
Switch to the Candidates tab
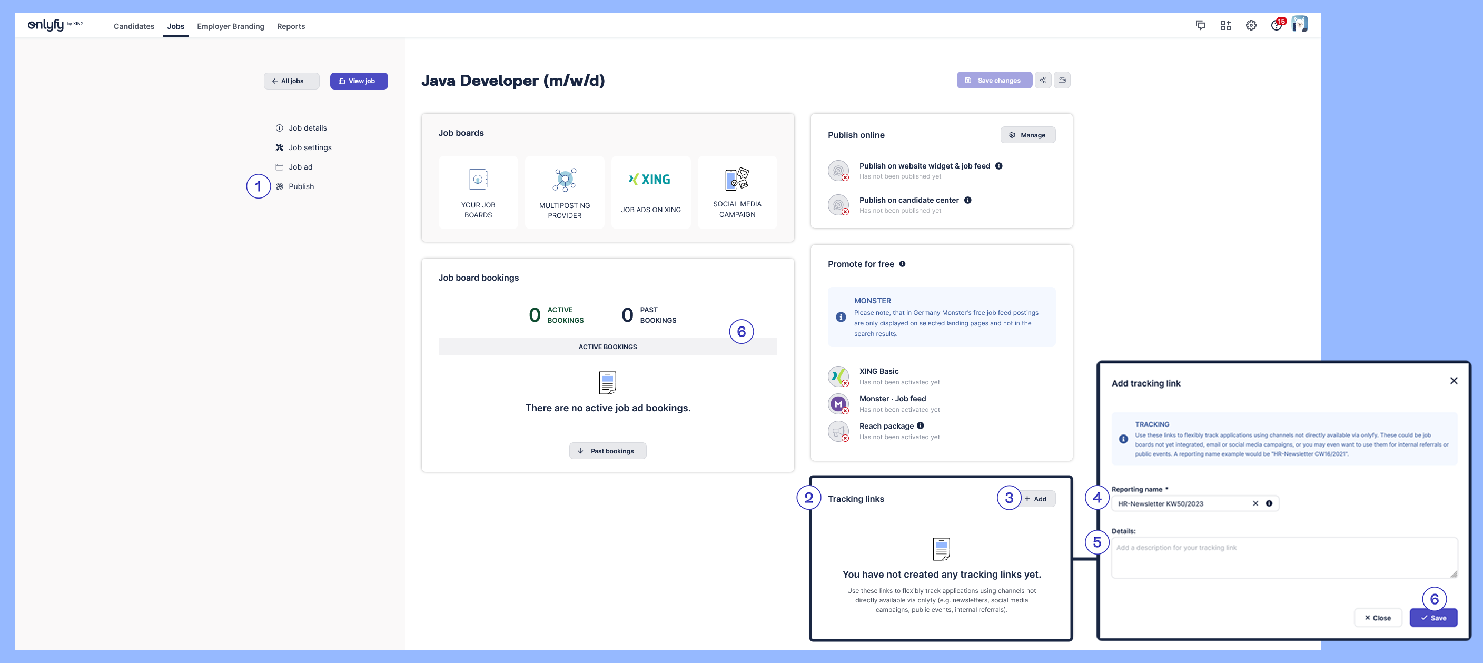(134, 26)
